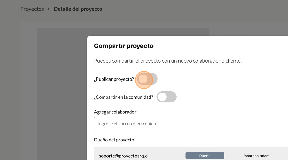Select the soporte@proyectoarq.cl owner email
Image resolution: width=288 pixels, height=160 pixels.
[123, 156]
